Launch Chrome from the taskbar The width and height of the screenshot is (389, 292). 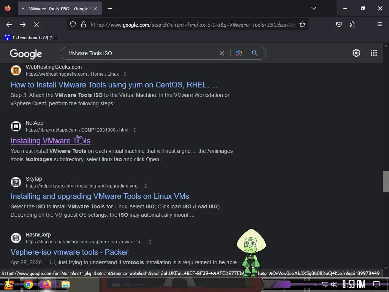click(x=28, y=284)
